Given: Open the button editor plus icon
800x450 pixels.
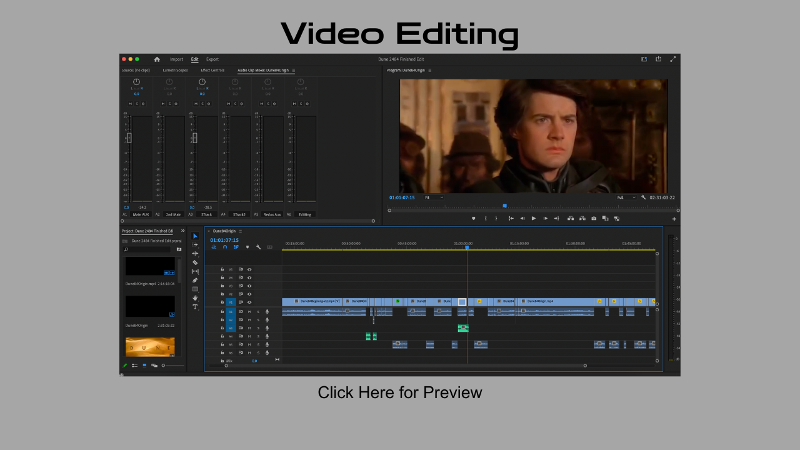Looking at the screenshot, I should coord(674,219).
